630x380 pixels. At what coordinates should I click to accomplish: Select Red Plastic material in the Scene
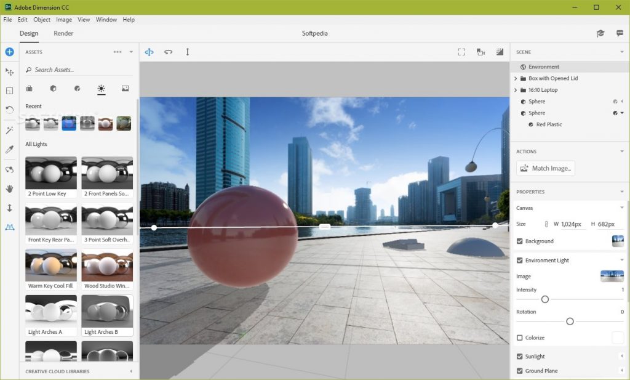(549, 125)
